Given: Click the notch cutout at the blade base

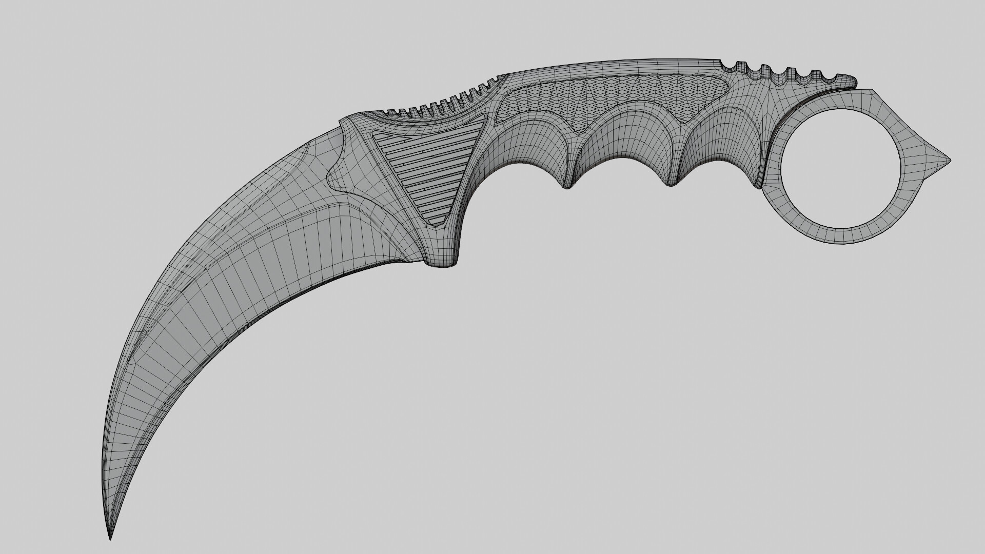Looking at the screenshot, I should click(340, 175).
